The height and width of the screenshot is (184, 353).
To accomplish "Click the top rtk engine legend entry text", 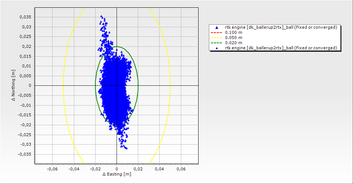I will (281, 27).
